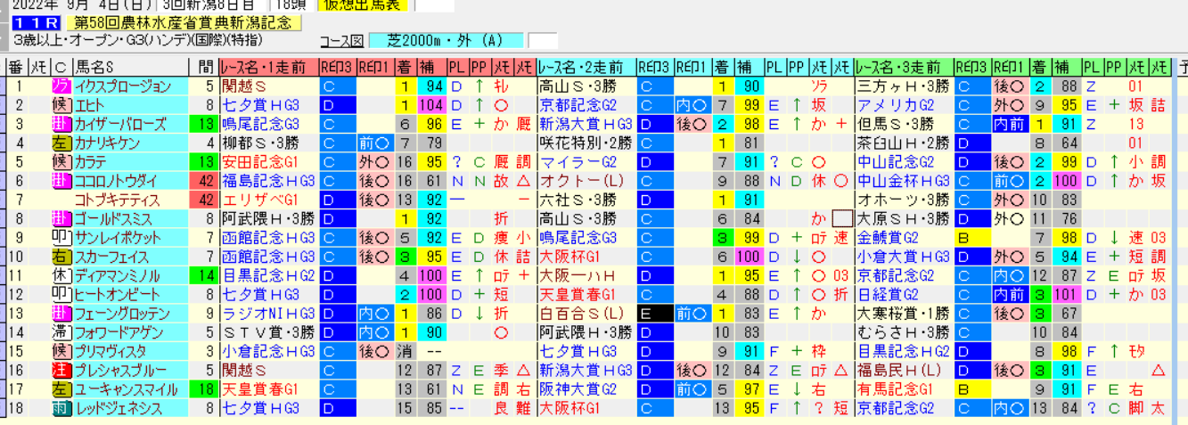Viewport: 1188px width, 425px height.
Task: Click the 候 badge beside カラテ
Action: (x=61, y=162)
